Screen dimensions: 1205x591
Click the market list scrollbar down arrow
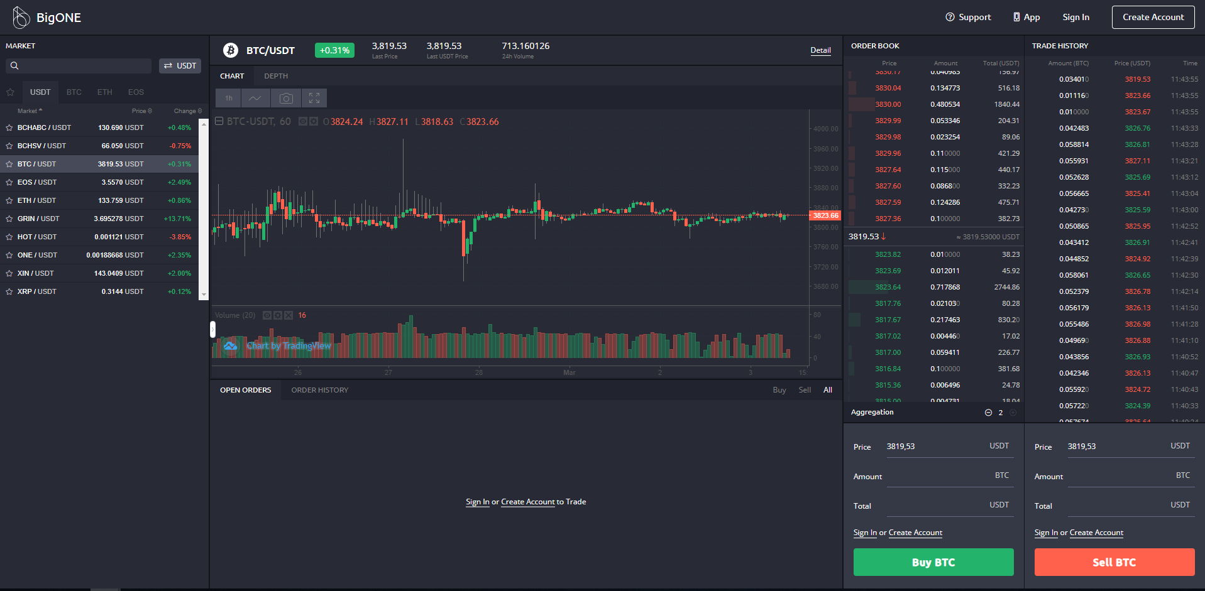click(204, 295)
